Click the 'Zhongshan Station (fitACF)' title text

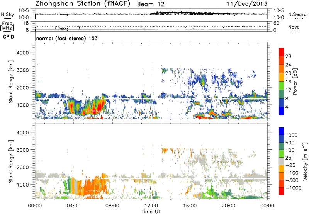[x=83, y=4]
